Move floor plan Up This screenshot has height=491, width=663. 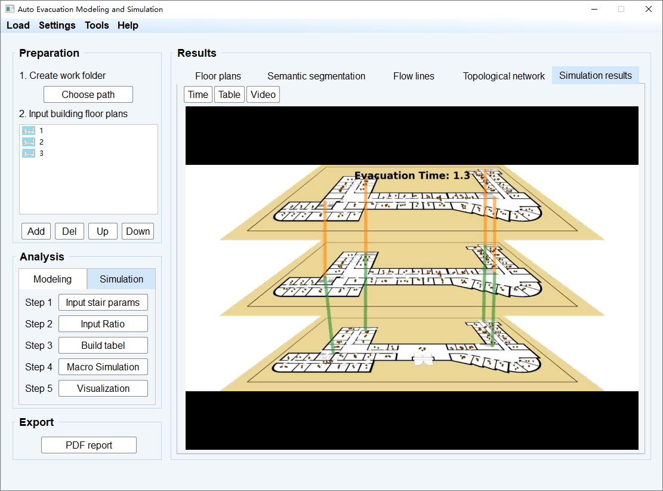[103, 232]
